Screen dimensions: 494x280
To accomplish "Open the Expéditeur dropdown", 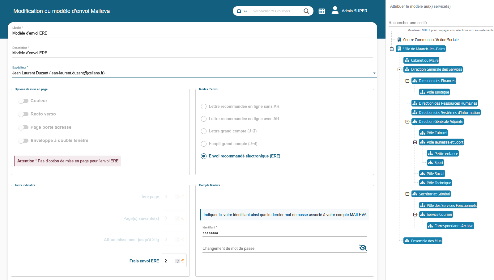I will pos(374,73).
